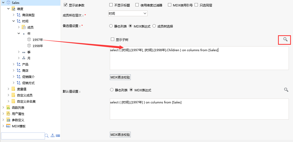The width and height of the screenshot is (293, 142).
Task: Click into the 备选值 MDX expression textarea
Action: (199, 58)
